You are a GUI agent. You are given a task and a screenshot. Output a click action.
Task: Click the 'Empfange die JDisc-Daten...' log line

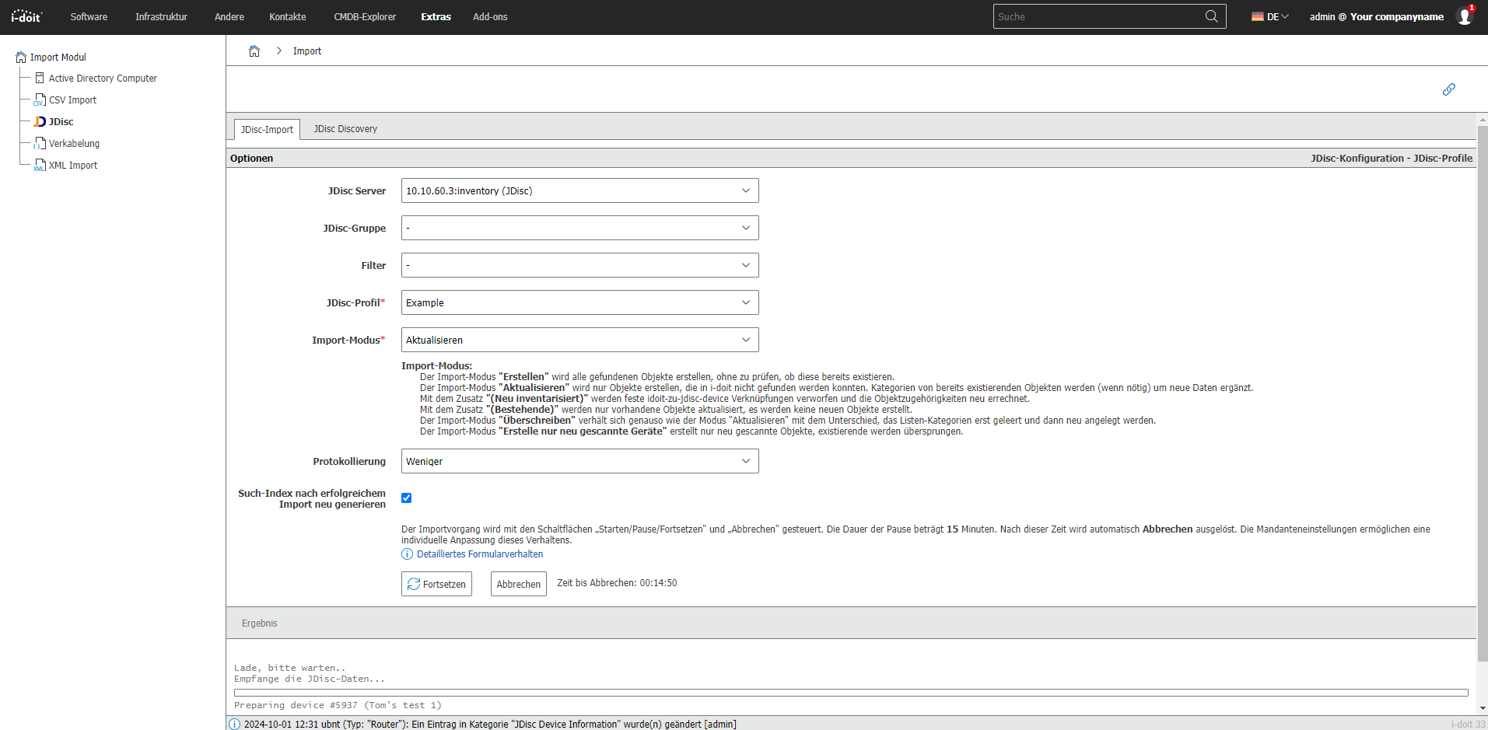tap(310, 679)
